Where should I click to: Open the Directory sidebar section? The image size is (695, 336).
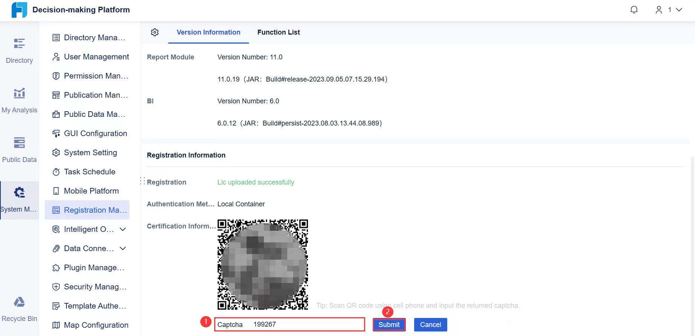pyautogui.click(x=19, y=51)
